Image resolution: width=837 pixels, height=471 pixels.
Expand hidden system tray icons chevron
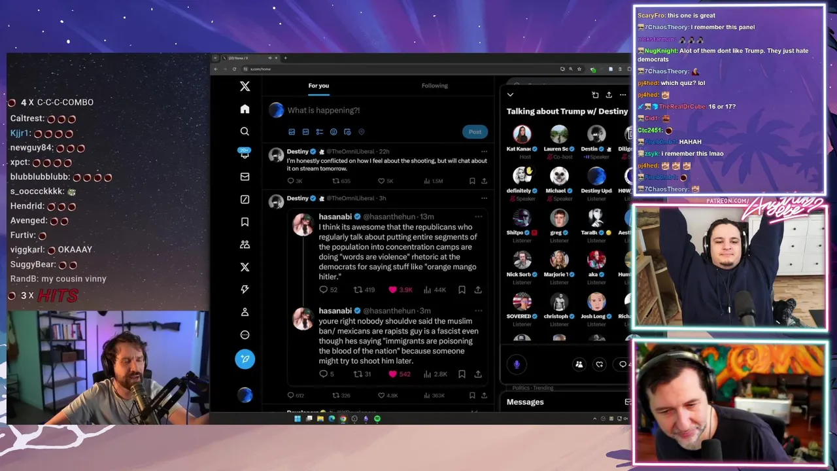click(x=595, y=419)
